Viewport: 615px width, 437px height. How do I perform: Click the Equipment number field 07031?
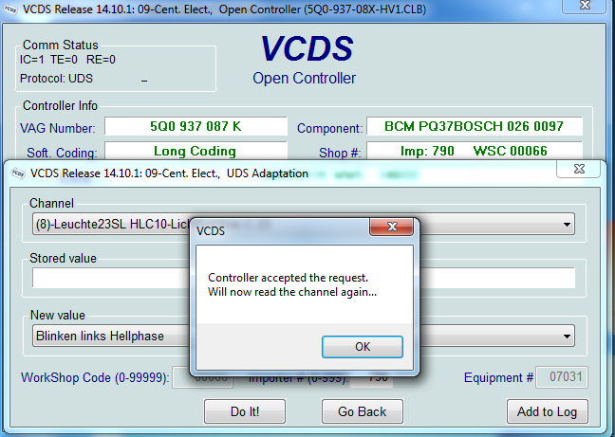[x=562, y=377]
